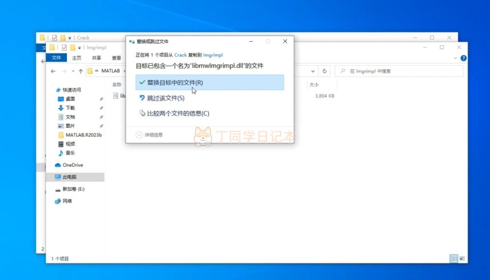Switch to details view icon in status bar
The image size is (490, 280).
452,258
